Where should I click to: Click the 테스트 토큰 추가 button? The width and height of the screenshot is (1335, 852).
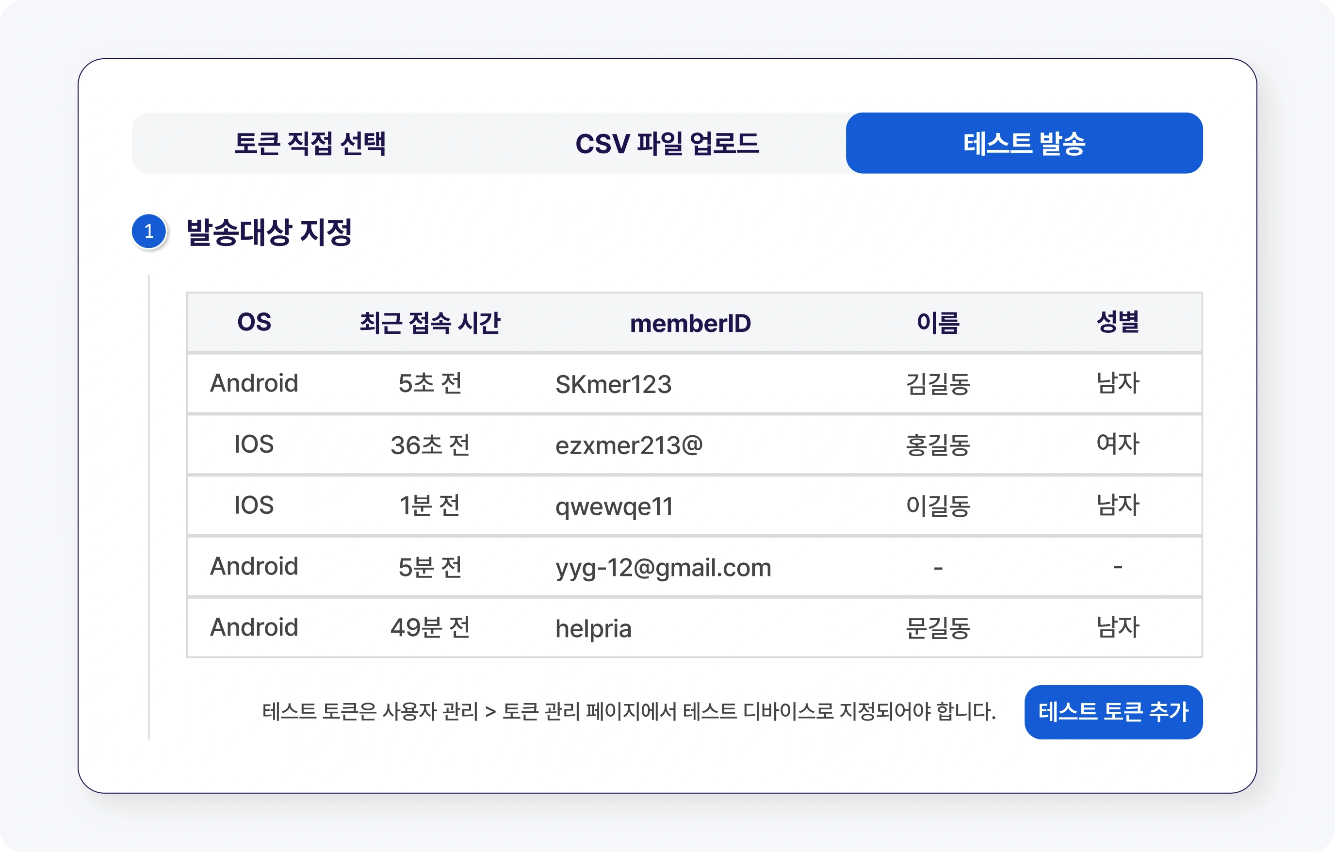(x=1113, y=712)
